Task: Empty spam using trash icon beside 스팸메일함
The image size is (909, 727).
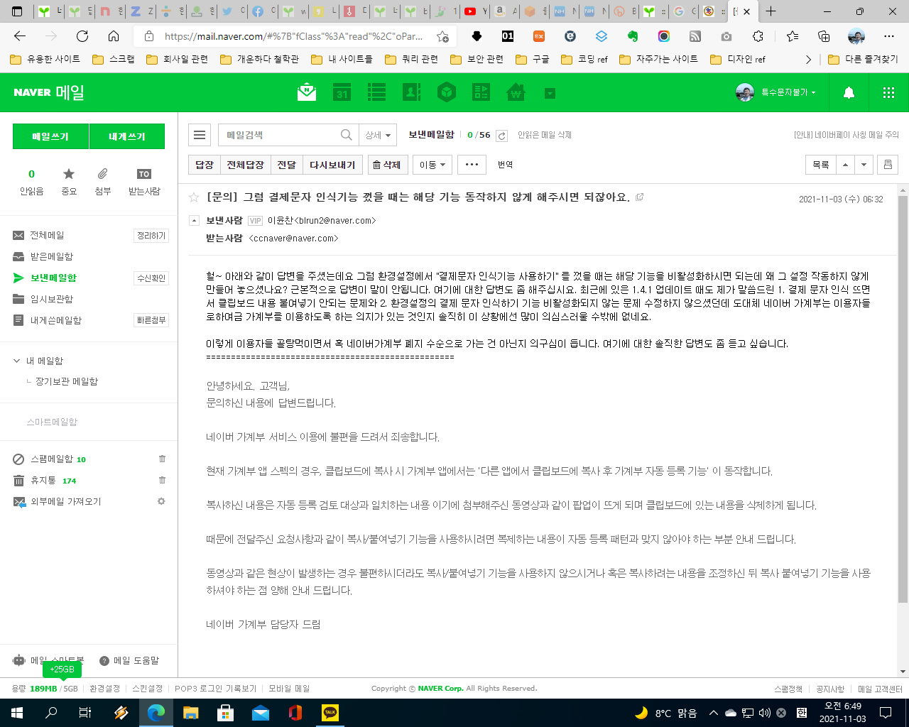Action: [162, 459]
